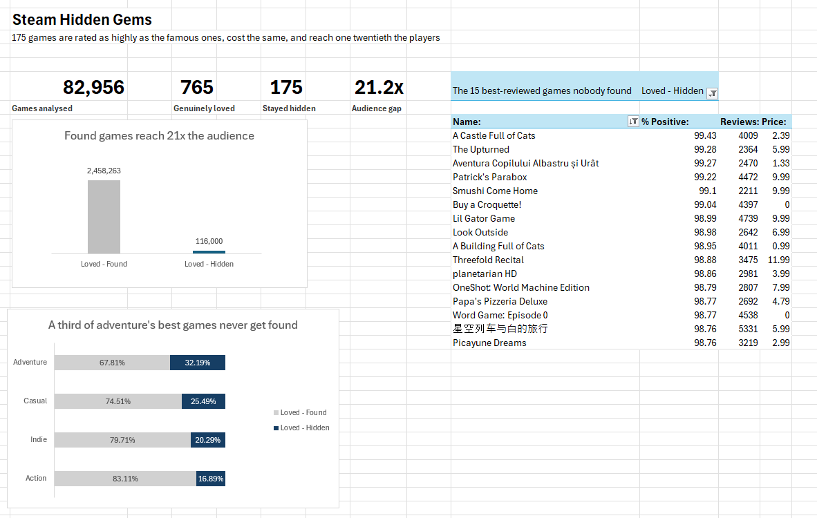Select the 5331 reviews value

coord(748,329)
